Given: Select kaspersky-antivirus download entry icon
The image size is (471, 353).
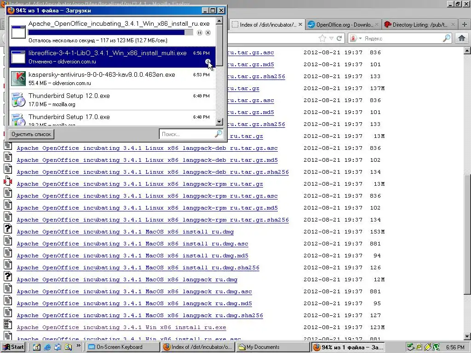Looking at the screenshot, I should click(18, 78).
